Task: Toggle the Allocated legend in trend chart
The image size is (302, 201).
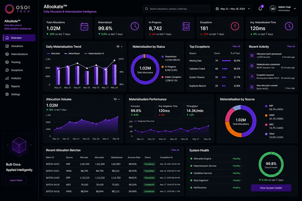Action: 53,54
